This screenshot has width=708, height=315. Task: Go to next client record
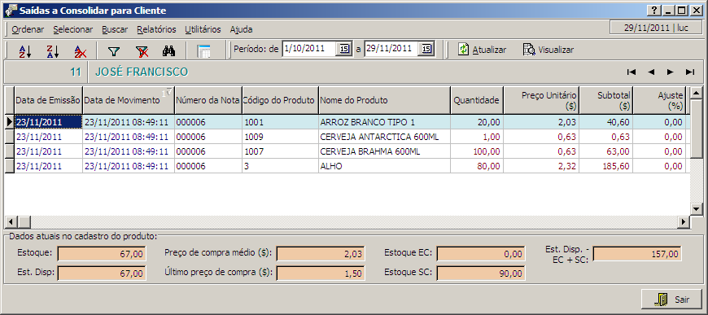[x=670, y=72]
